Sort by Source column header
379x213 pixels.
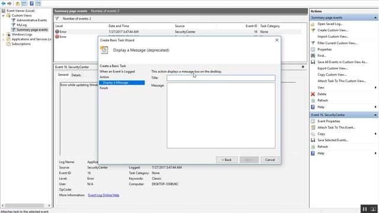(179, 26)
